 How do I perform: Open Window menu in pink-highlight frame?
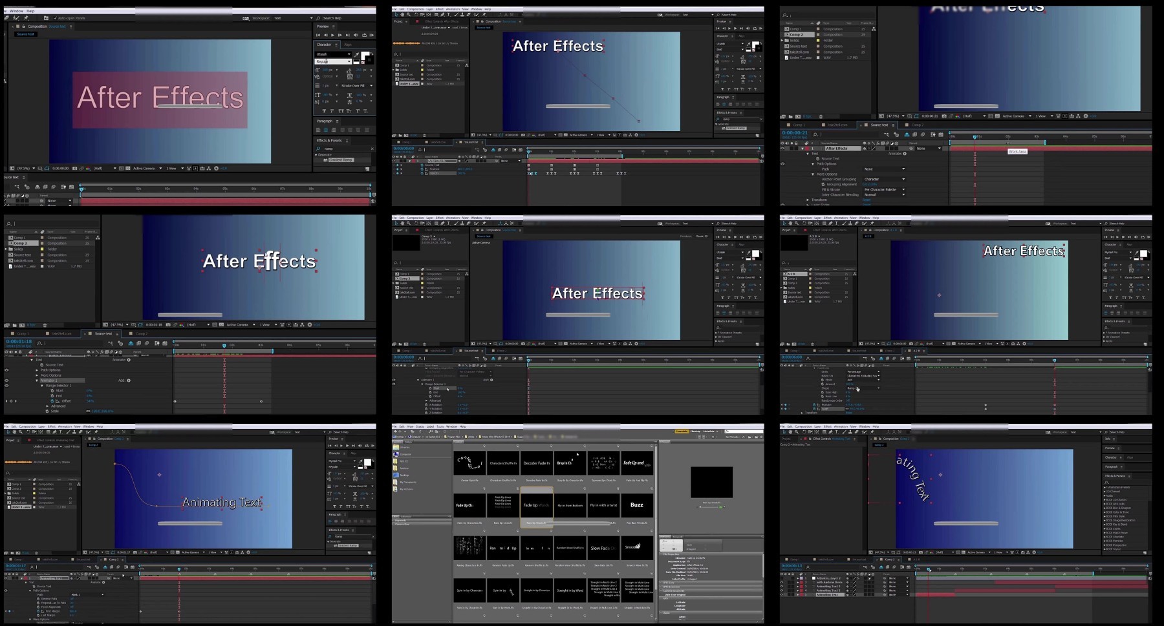[x=16, y=11]
